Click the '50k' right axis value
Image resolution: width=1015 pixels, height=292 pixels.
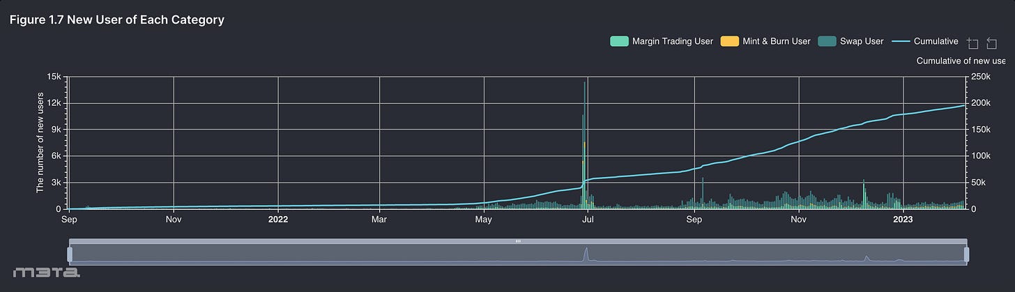tap(979, 183)
